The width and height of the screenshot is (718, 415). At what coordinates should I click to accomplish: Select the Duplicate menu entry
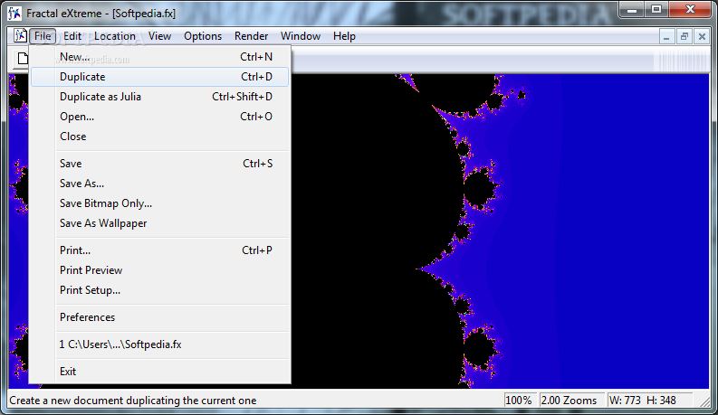[x=160, y=77]
